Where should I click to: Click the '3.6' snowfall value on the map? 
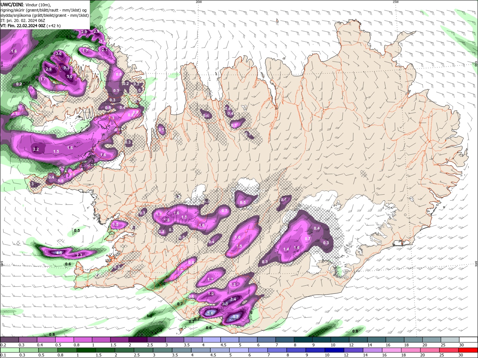210,313
